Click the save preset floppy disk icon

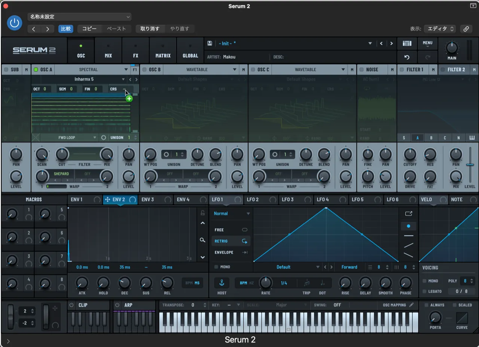tap(210, 43)
